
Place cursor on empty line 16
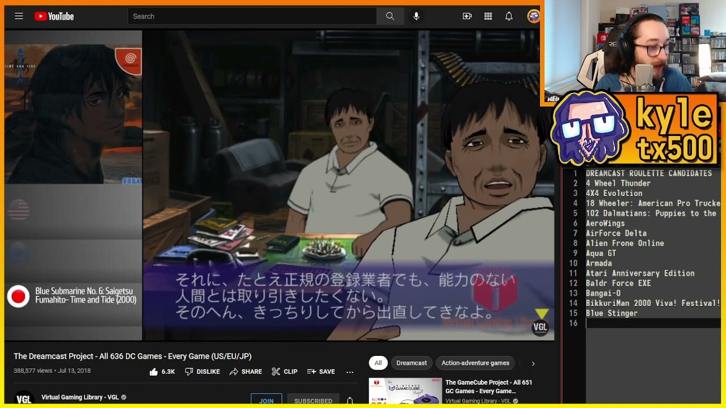tap(652, 323)
